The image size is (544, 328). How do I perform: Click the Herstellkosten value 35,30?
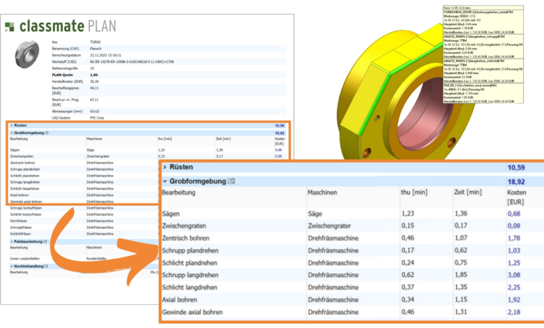click(x=94, y=82)
